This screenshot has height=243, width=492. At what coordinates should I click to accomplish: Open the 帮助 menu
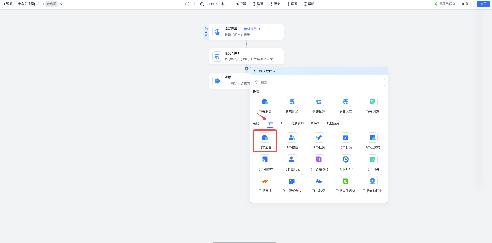pos(309,4)
